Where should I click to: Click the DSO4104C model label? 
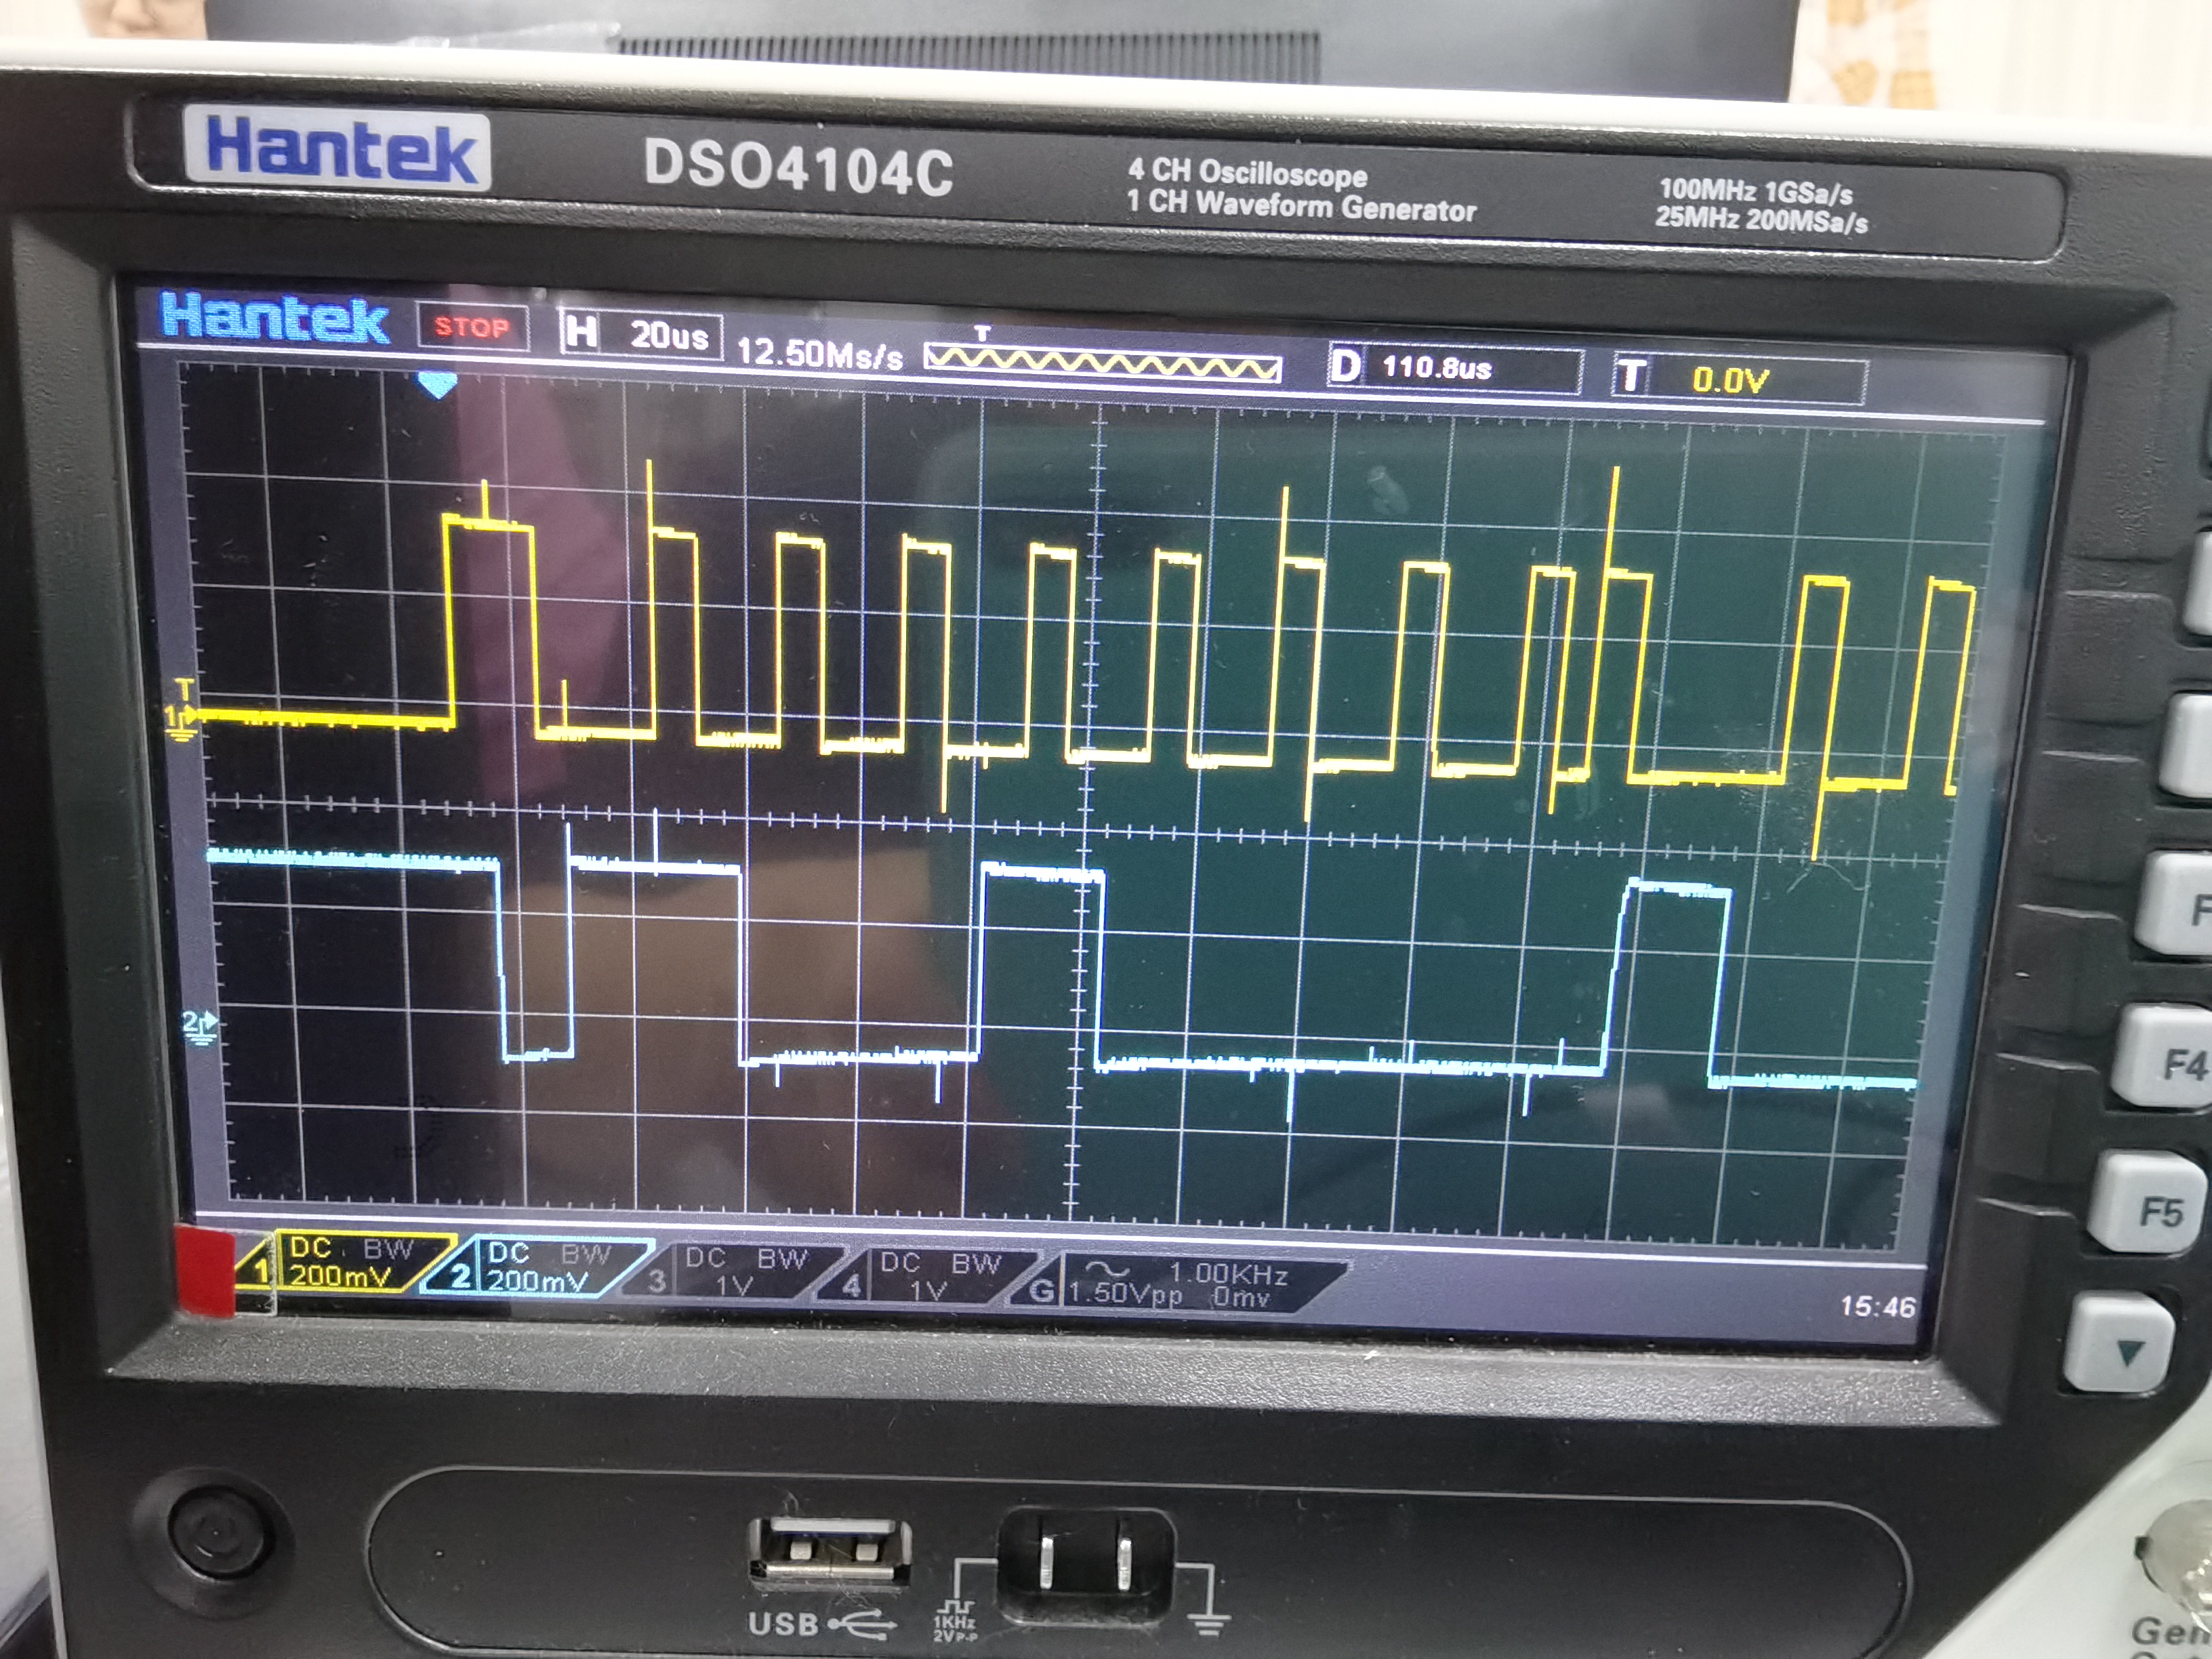798,167
